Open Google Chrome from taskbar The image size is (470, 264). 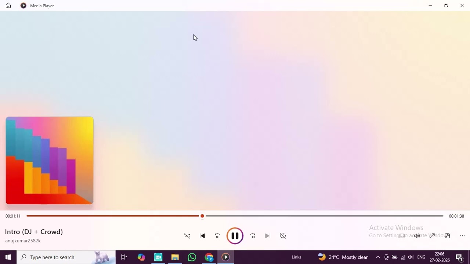[x=209, y=257]
